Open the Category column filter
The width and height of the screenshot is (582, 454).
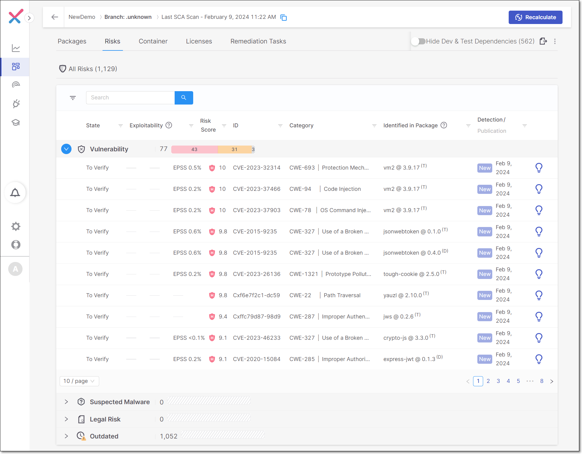point(374,126)
